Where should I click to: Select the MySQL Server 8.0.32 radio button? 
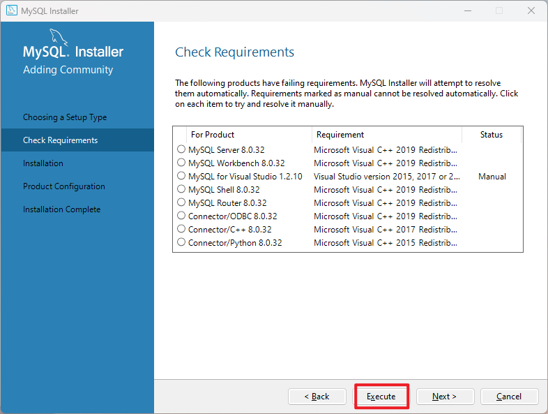click(181, 149)
